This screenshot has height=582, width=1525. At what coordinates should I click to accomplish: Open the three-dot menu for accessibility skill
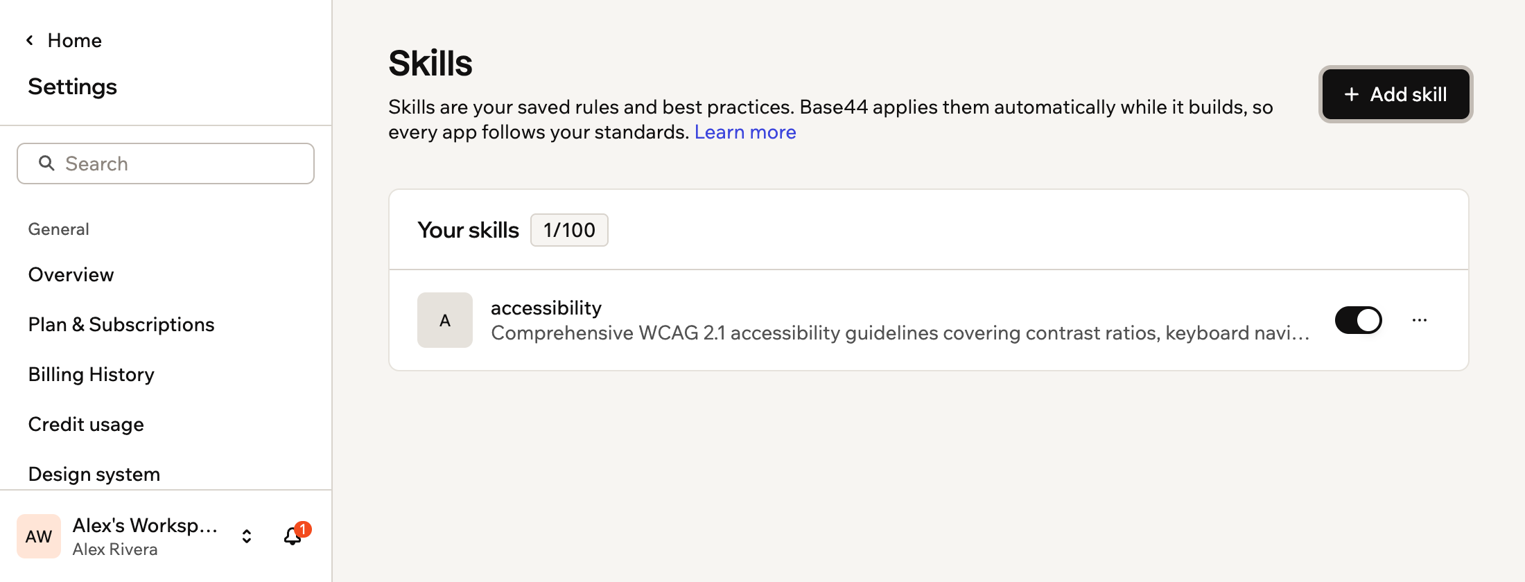click(x=1420, y=320)
